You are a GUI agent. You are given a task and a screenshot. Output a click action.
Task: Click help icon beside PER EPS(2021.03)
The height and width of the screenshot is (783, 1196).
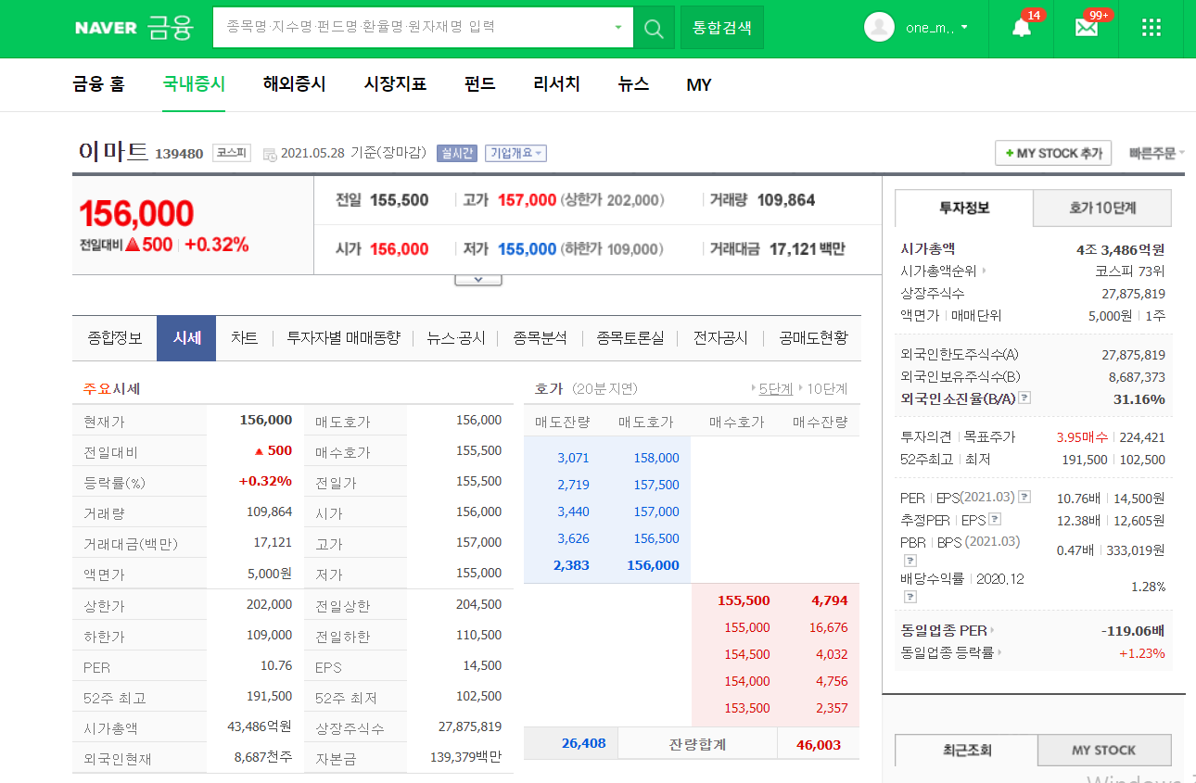(x=1026, y=497)
